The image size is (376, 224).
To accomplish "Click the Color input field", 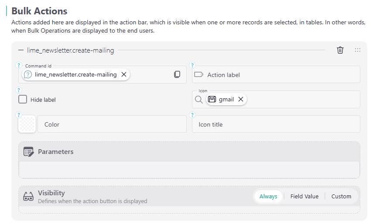I will pyautogui.click(x=112, y=124).
